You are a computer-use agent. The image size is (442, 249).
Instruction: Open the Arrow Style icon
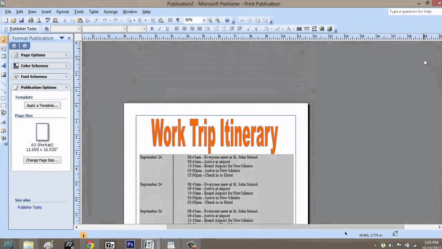(314, 29)
